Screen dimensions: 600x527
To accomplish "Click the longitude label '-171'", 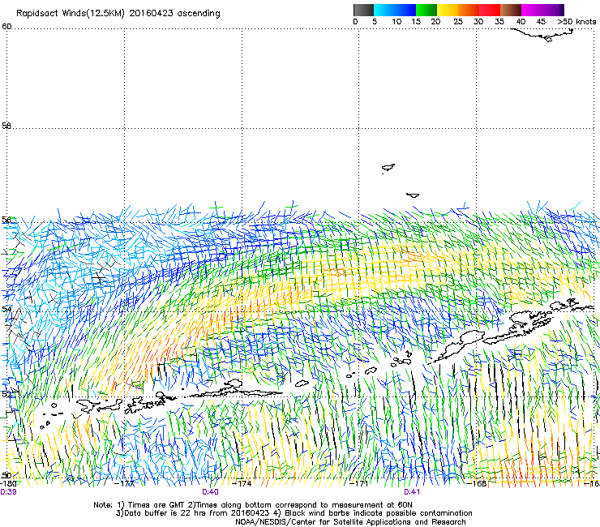I will 359,483.
